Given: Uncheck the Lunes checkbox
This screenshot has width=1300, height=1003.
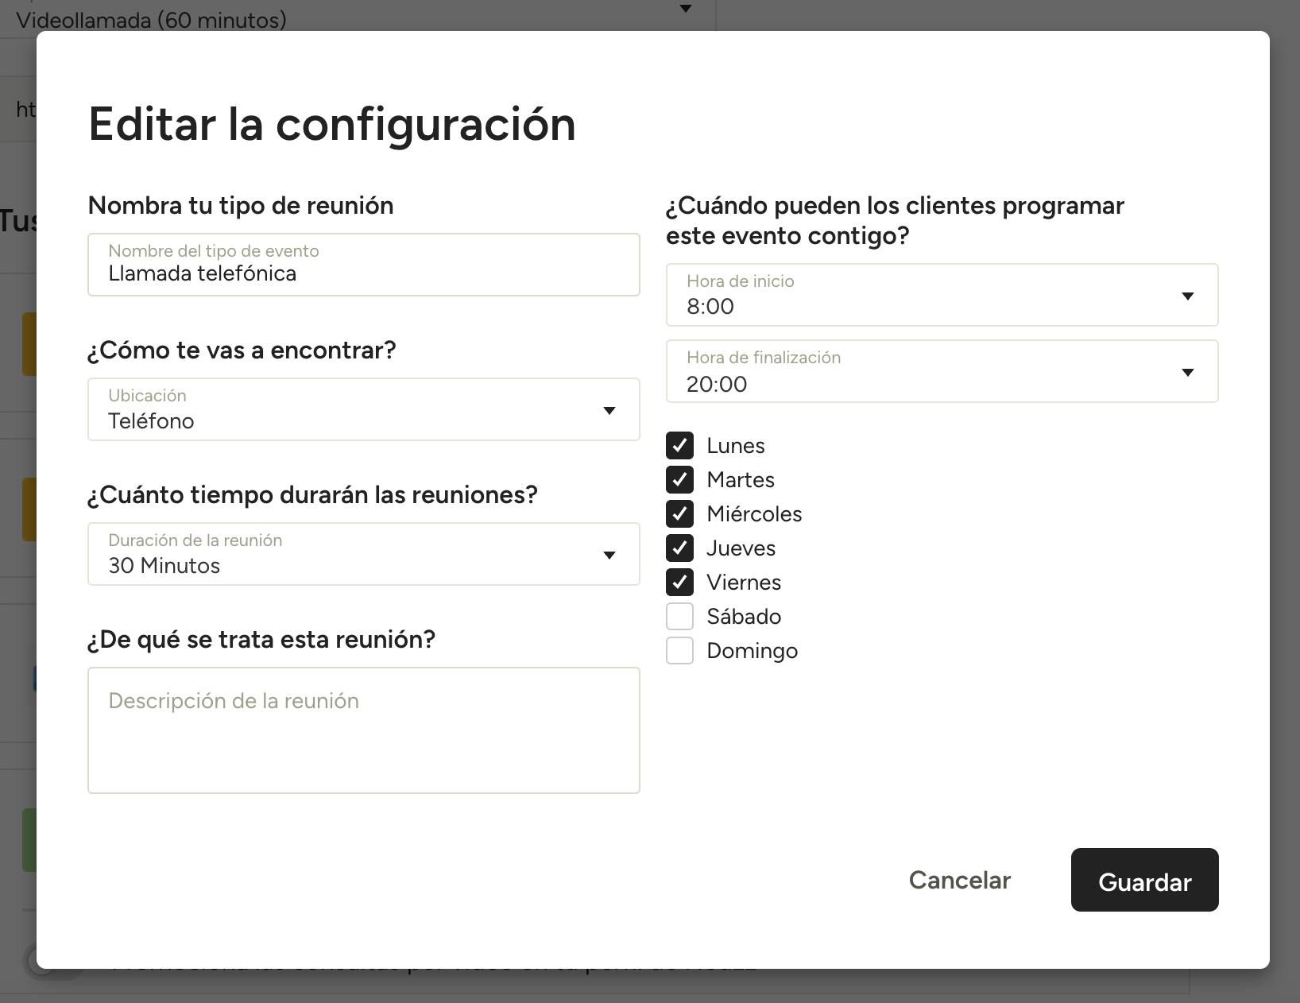Looking at the screenshot, I should pos(679,446).
